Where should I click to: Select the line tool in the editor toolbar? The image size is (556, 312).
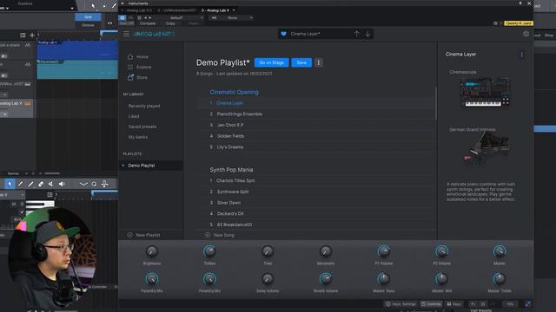pyautogui.click(x=30, y=184)
